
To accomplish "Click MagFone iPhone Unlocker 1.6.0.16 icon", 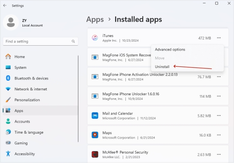I will pyautogui.click(x=95, y=96).
